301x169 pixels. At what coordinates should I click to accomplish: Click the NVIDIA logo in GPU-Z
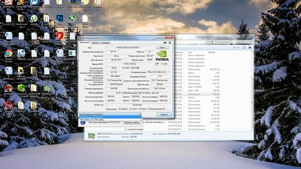pyautogui.click(x=162, y=56)
